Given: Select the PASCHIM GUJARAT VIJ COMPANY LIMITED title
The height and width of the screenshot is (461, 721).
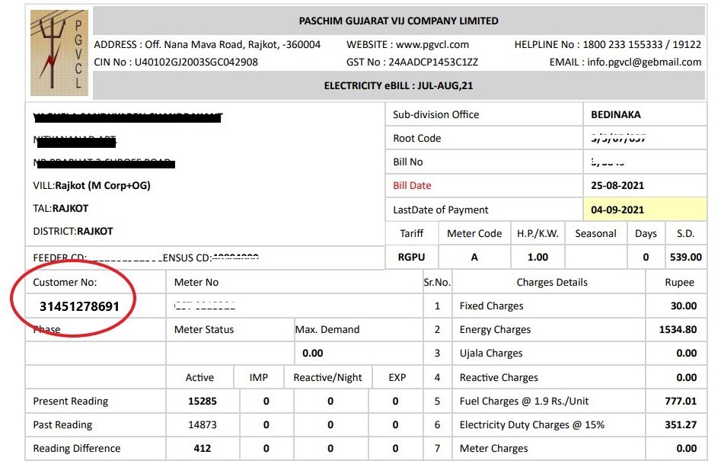Looking at the screenshot, I should 398,21.
